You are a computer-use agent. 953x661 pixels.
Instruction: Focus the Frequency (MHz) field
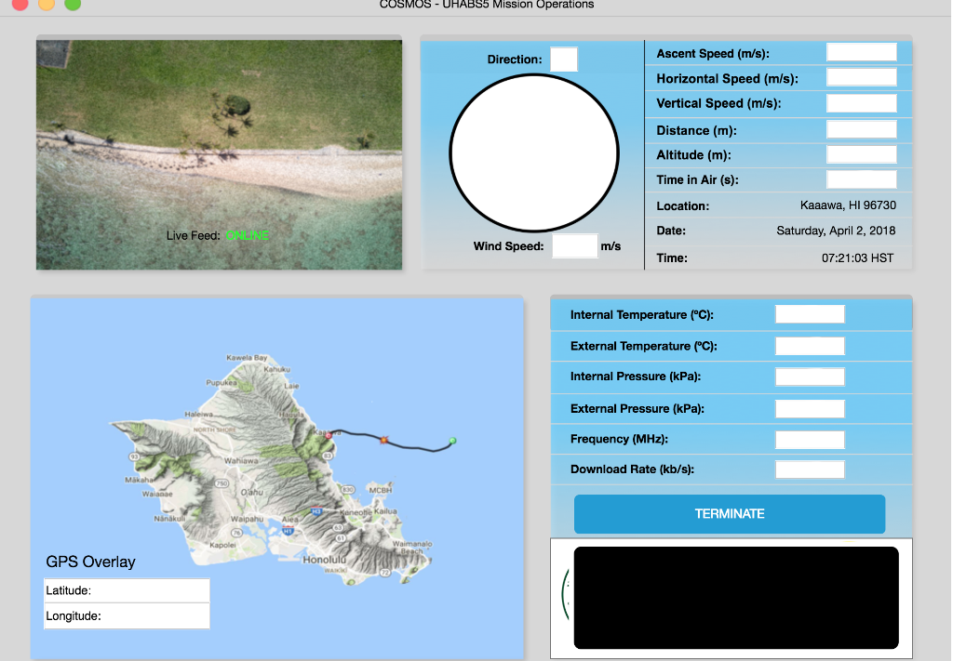[x=809, y=439]
